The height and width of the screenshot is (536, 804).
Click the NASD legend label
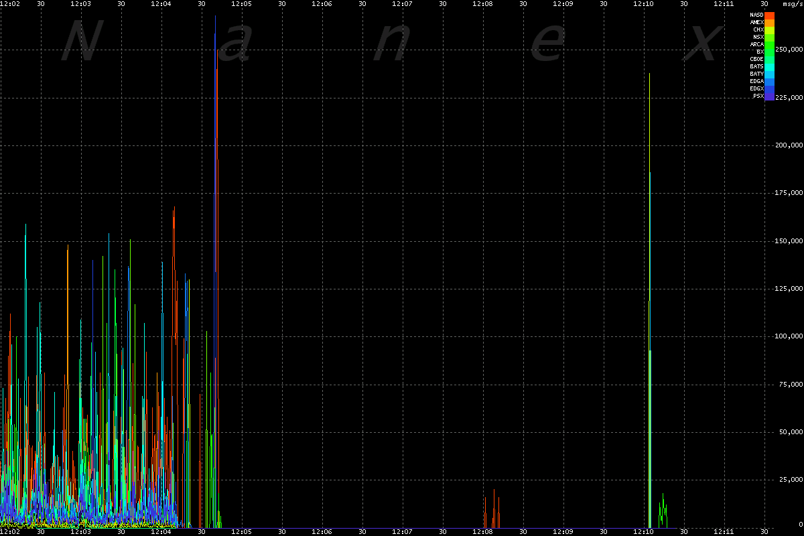(x=756, y=15)
